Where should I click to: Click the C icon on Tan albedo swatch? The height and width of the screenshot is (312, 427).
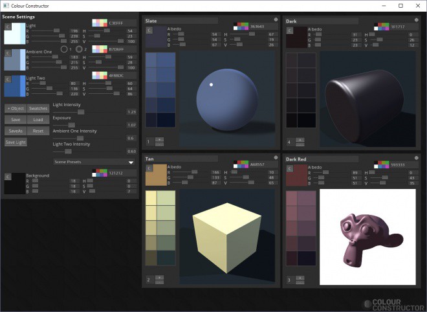[x=149, y=168]
